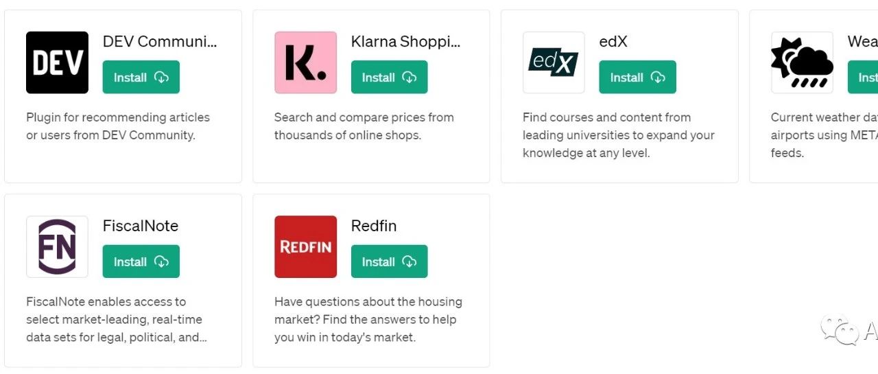The height and width of the screenshot is (374, 878).
Task: Install the Redfin plugin
Action: (x=390, y=261)
